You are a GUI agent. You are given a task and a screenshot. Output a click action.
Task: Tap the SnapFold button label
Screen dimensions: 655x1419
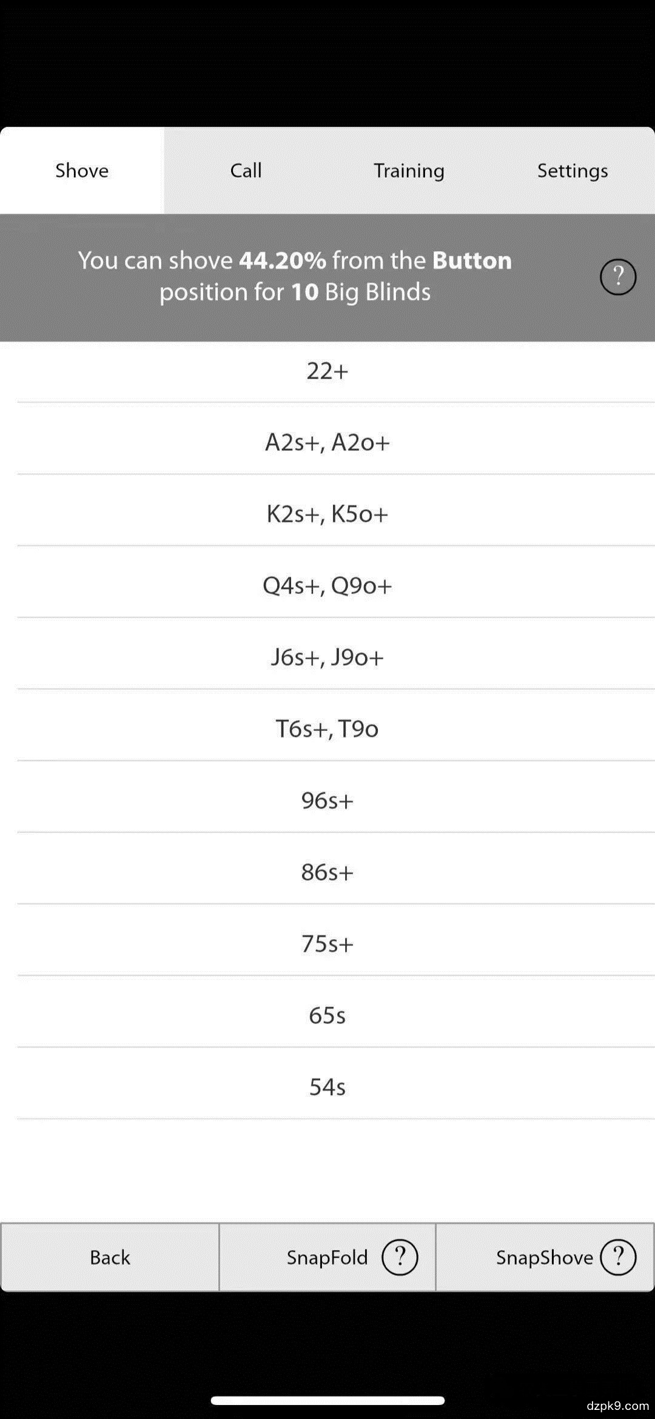click(x=327, y=1258)
